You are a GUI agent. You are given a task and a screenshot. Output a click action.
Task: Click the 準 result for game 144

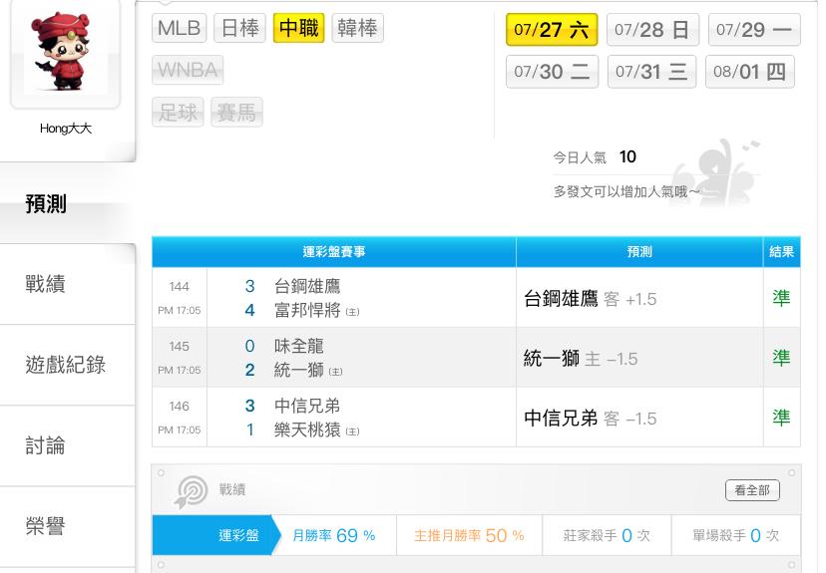(781, 298)
